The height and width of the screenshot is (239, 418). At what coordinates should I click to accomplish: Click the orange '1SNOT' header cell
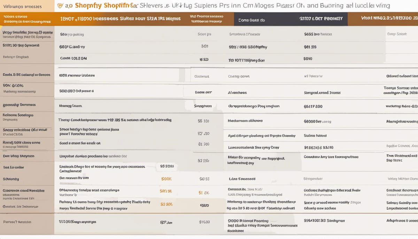(x=119, y=19)
